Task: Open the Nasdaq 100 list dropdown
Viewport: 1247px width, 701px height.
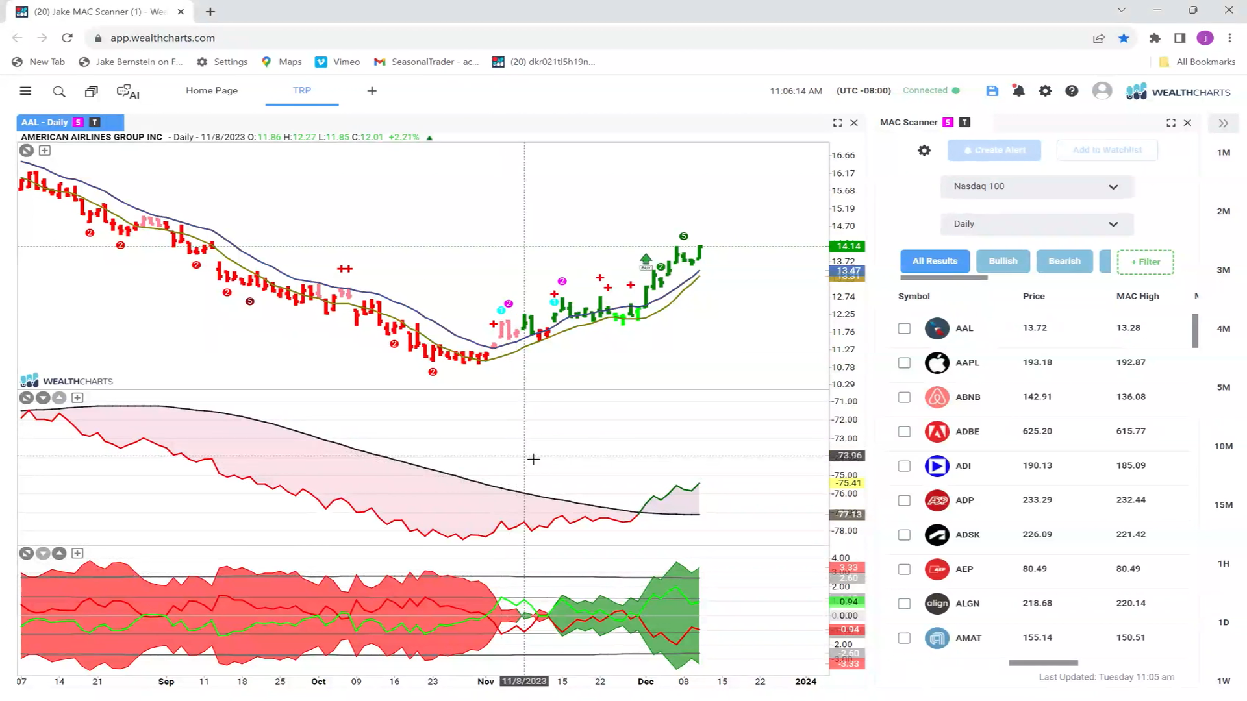Action: 1037,187
